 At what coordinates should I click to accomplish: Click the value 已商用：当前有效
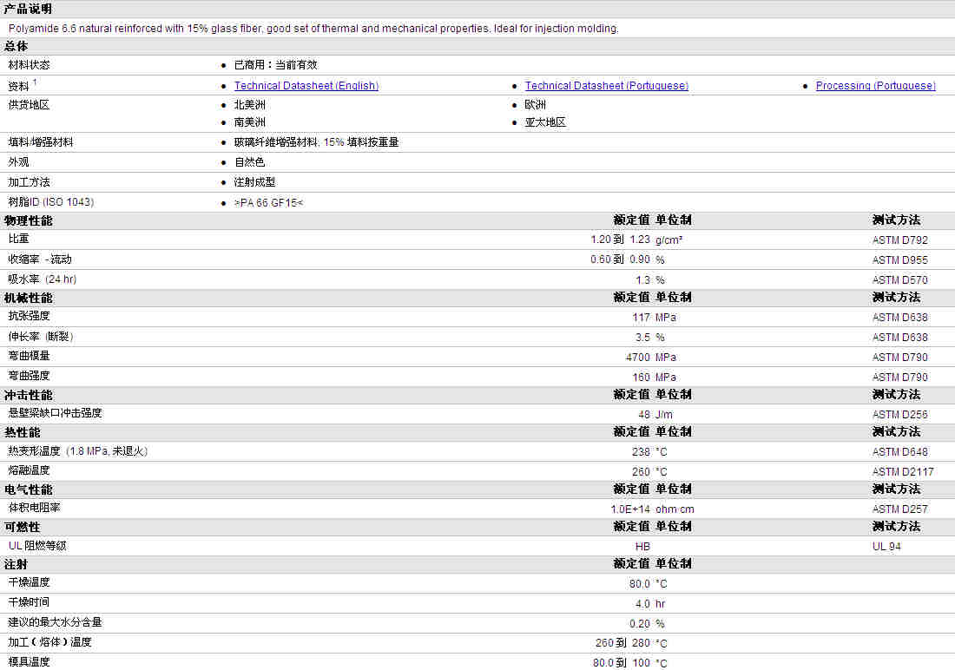point(276,65)
